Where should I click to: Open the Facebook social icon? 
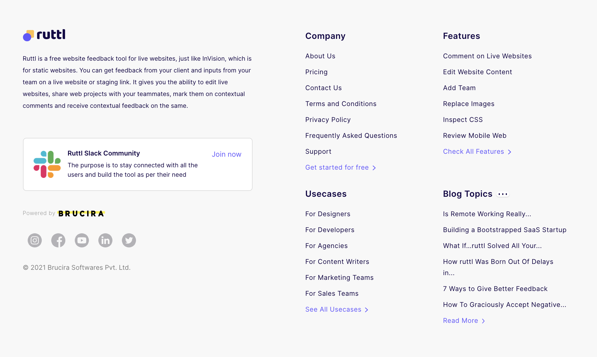coord(58,240)
